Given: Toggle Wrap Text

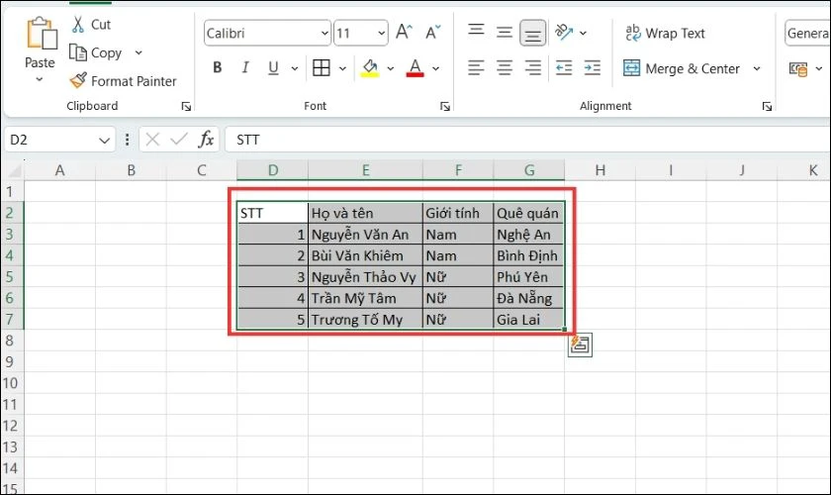Looking at the screenshot, I should (x=665, y=33).
